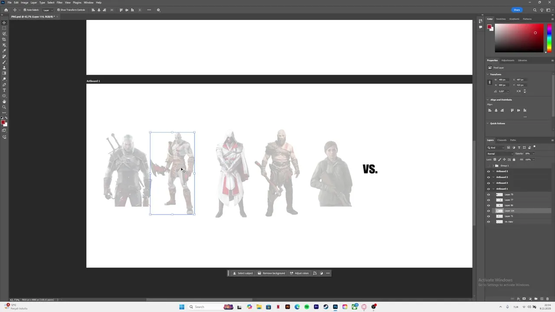The height and width of the screenshot is (312, 555).
Task: Click lock transparent pixels icon
Action: point(495,159)
